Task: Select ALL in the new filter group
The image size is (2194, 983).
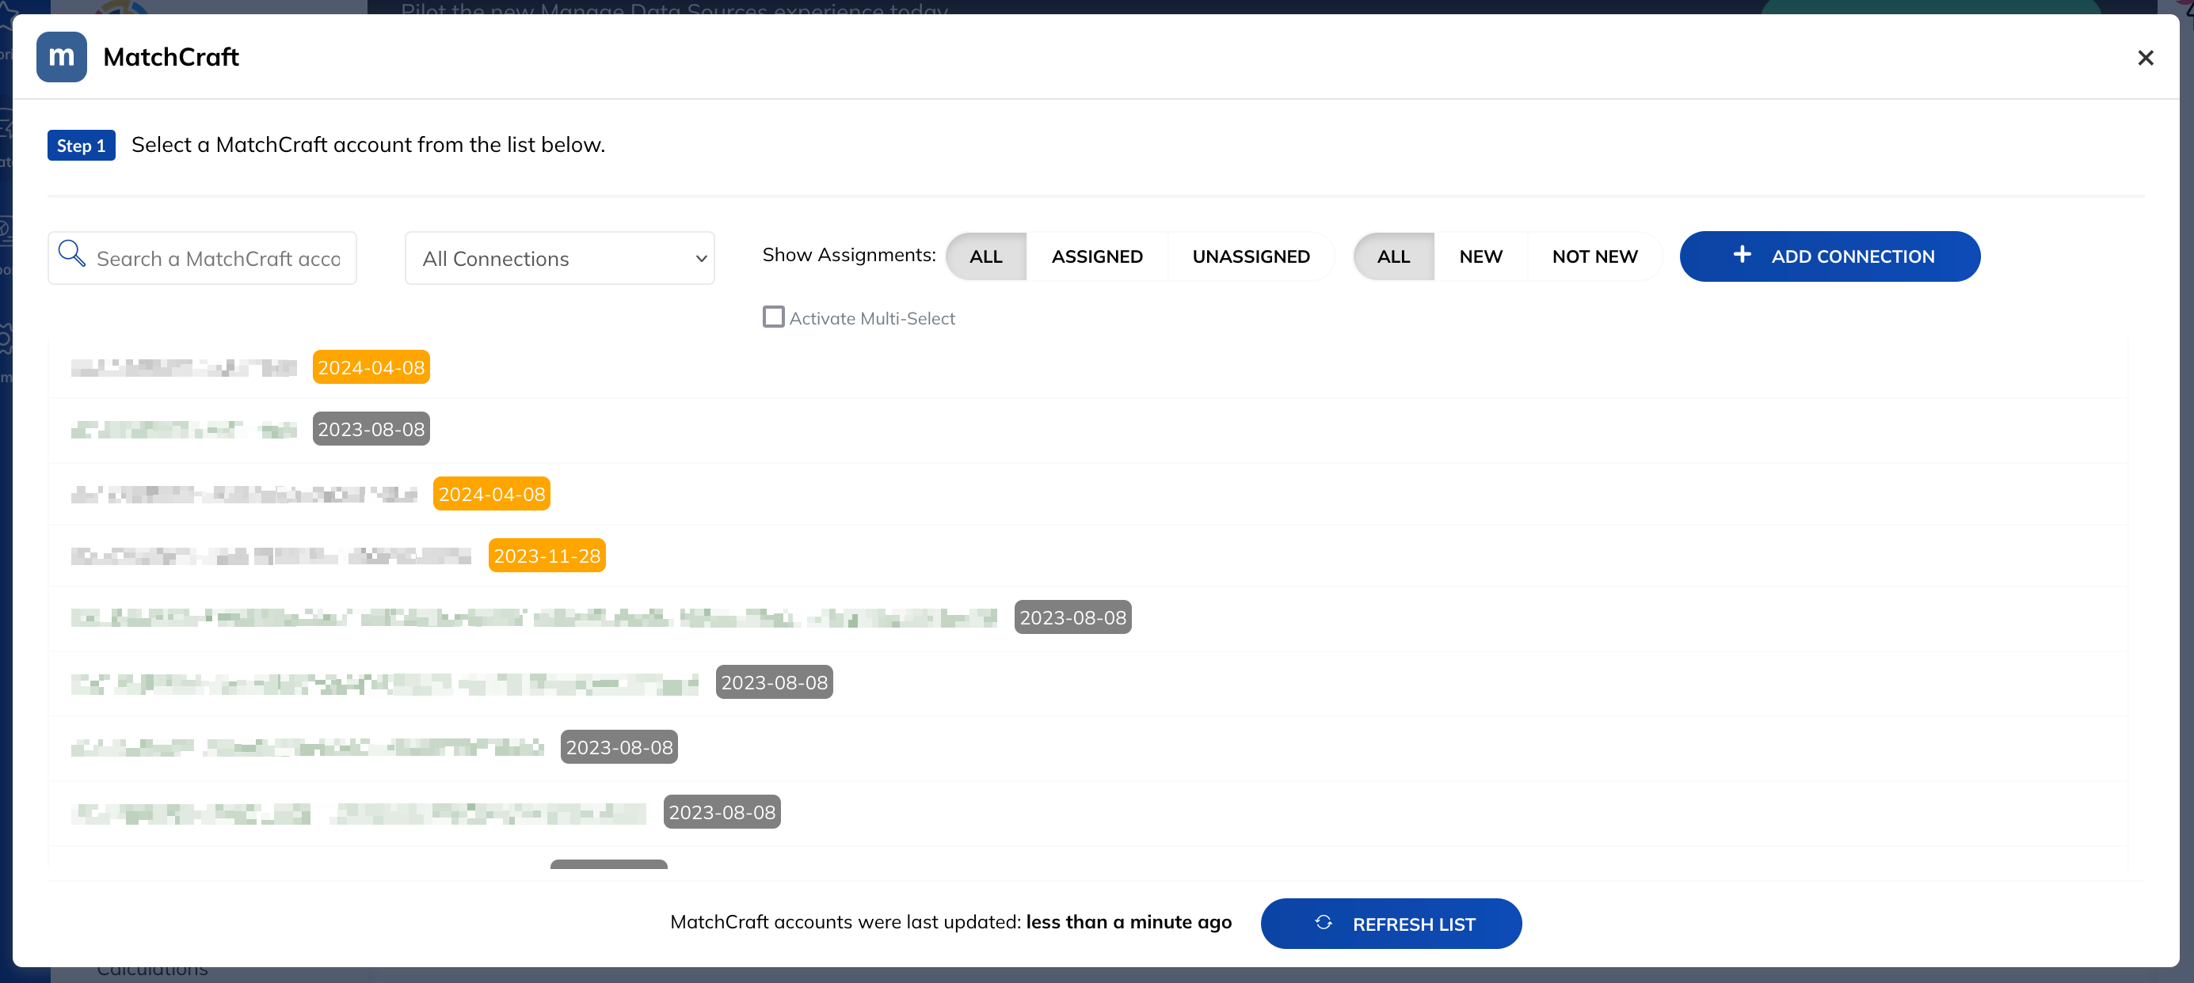Action: pyautogui.click(x=1393, y=256)
